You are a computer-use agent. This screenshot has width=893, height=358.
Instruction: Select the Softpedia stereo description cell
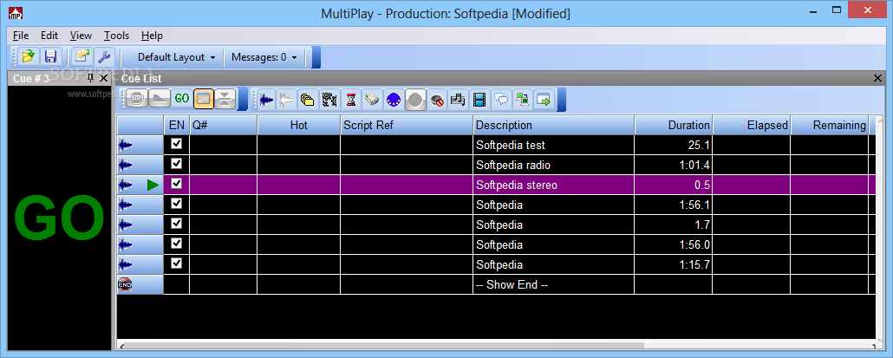click(x=553, y=185)
